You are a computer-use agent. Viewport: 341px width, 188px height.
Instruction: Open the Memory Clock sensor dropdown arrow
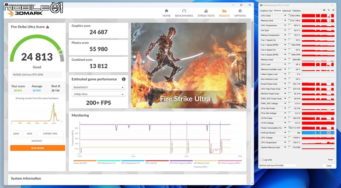point(285,21)
